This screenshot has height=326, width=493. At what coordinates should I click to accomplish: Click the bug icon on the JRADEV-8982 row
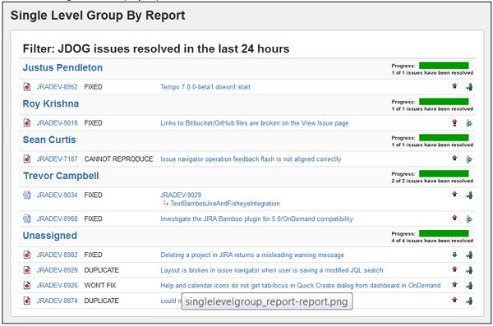coord(27,255)
